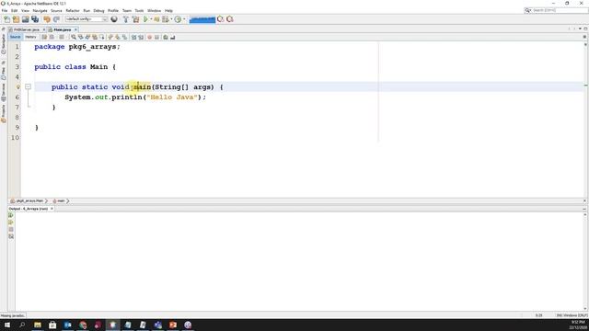Viewport: 589px width, 331px height.
Task: Start macro recording with red circle icon
Action: [x=149, y=37]
